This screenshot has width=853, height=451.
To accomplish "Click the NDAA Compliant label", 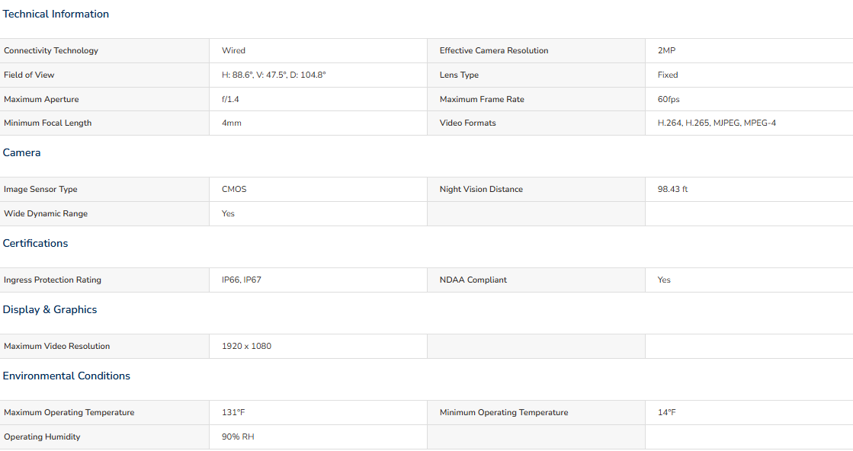I will [473, 280].
